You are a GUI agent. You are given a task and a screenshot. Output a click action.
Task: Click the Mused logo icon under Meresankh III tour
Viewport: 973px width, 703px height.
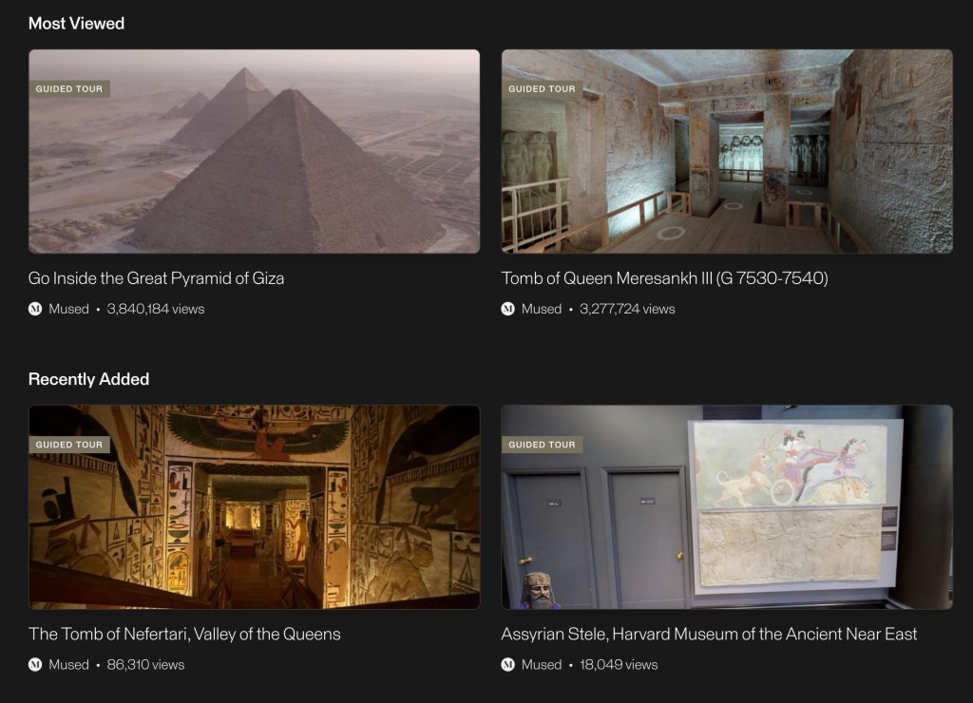507,309
